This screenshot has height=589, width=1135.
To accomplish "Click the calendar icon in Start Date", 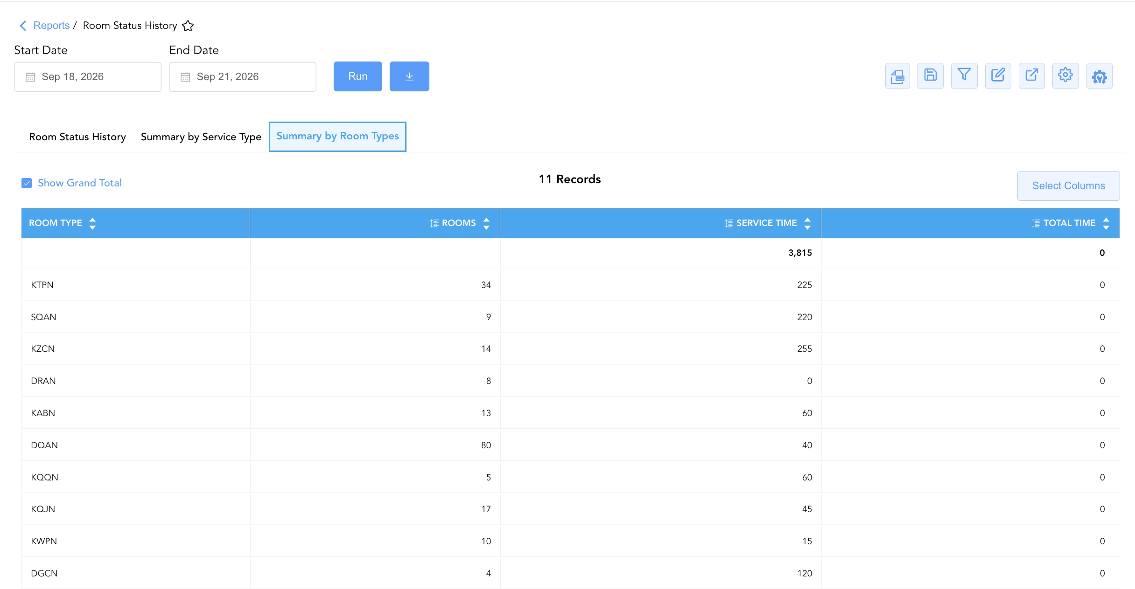I will pyautogui.click(x=30, y=77).
